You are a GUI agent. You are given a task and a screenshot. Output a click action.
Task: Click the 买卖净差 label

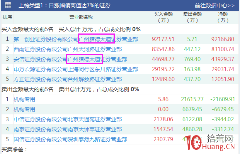click(x=14, y=150)
